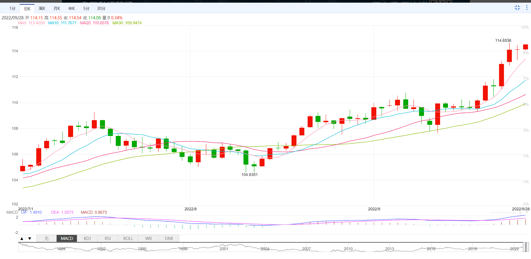Screen dimensions: 531x259
Task: Show the RSI indicator
Action: click(108, 239)
